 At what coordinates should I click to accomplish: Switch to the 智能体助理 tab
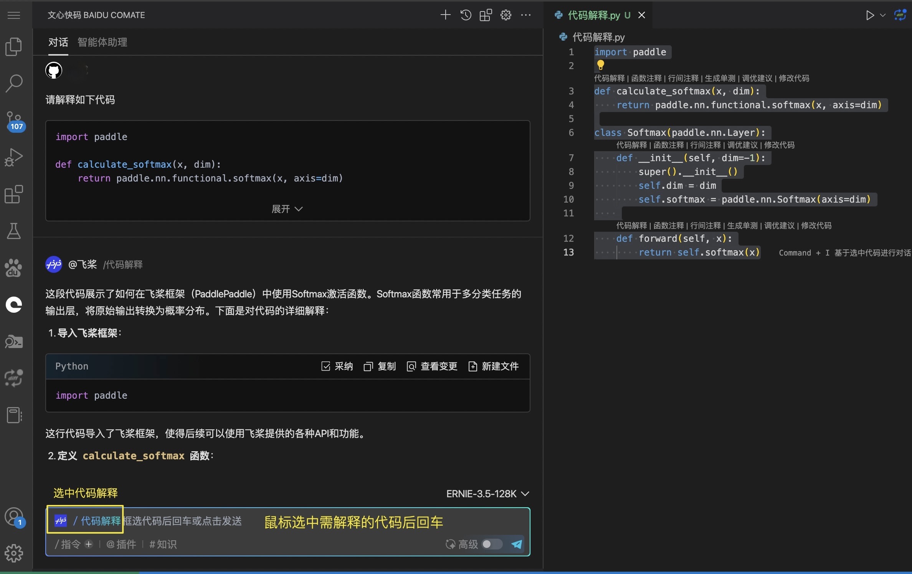pos(102,42)
